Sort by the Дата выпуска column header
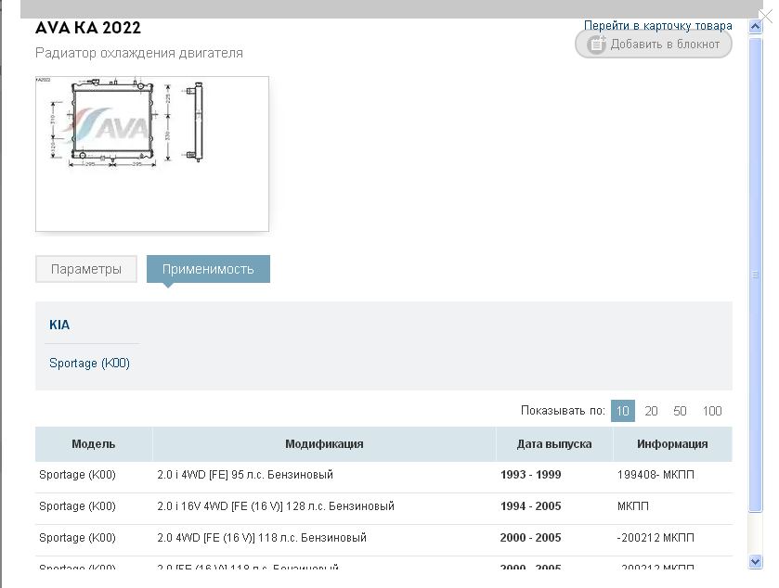 554,444
